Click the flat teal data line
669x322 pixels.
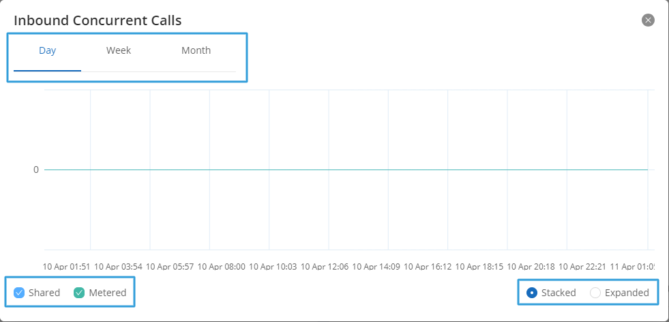click(346, 170)
